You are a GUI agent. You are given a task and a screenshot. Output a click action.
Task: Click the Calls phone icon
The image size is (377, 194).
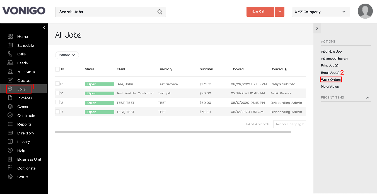(x=10, y=54)
